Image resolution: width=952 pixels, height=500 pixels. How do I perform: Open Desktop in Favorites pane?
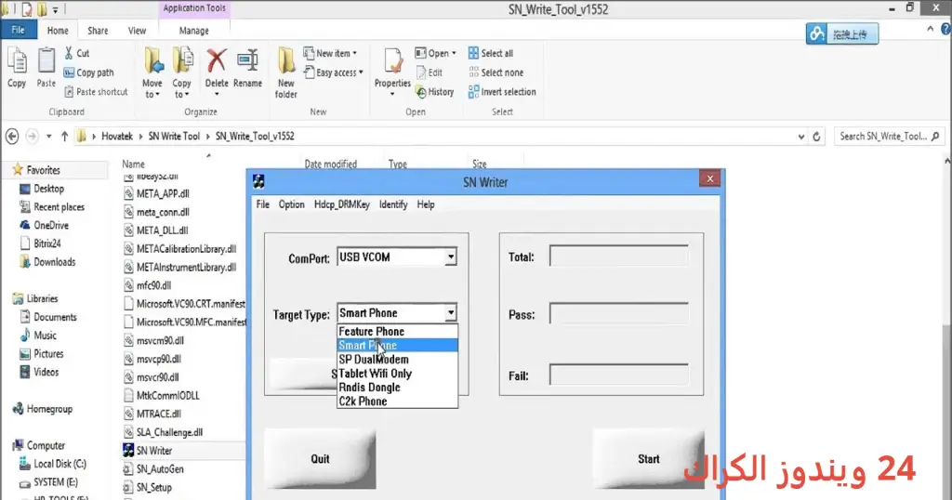[x=48, y=189]
